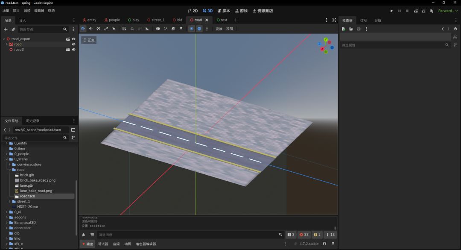The width and height of the screenshot is (461, 250).
Task: Collapse the road_export root node
Action: (4, 39)
